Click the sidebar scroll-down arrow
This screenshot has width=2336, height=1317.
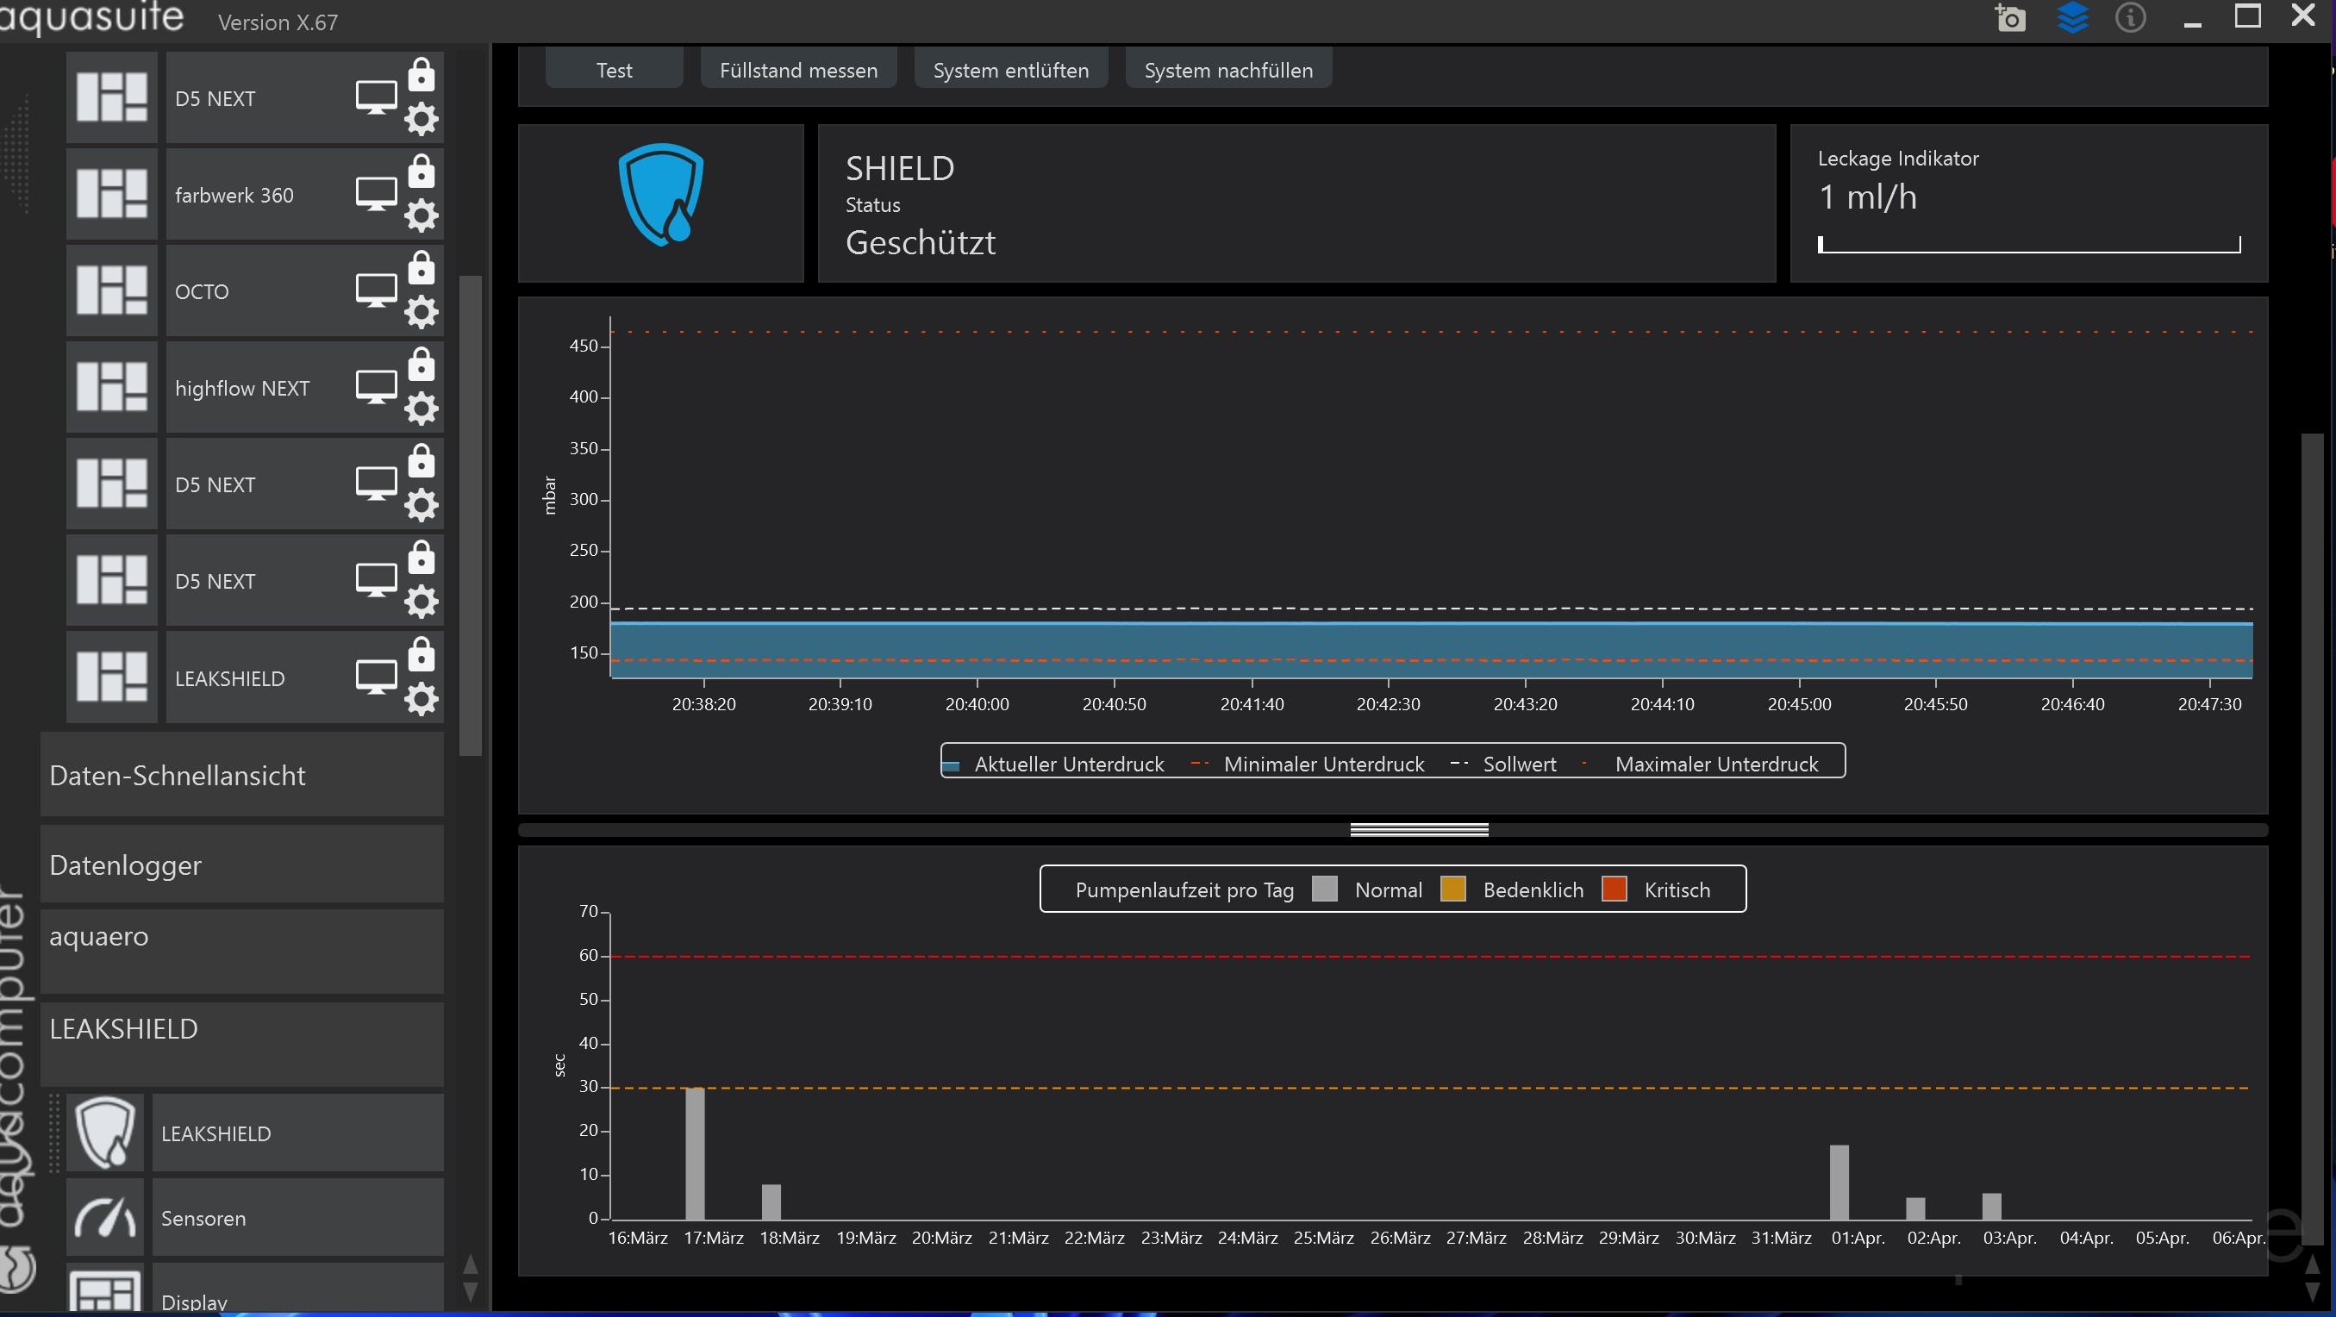[471, 1292]
